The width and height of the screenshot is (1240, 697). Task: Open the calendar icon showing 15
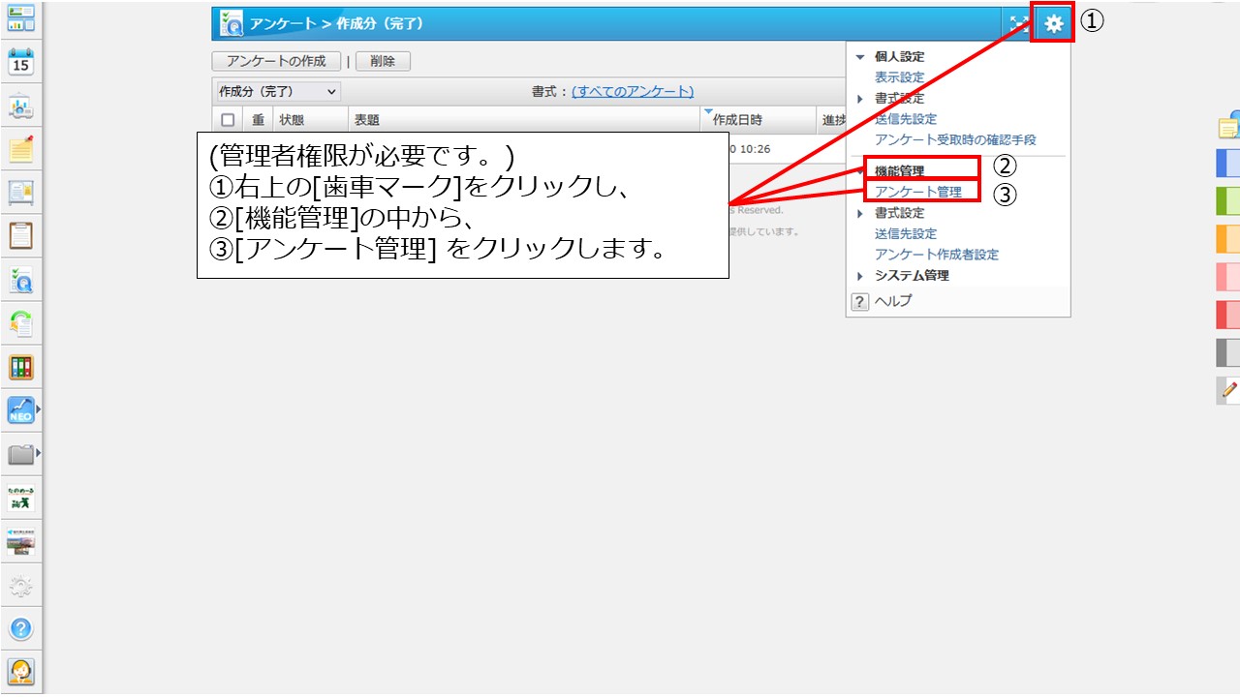[x=21, y=63]
